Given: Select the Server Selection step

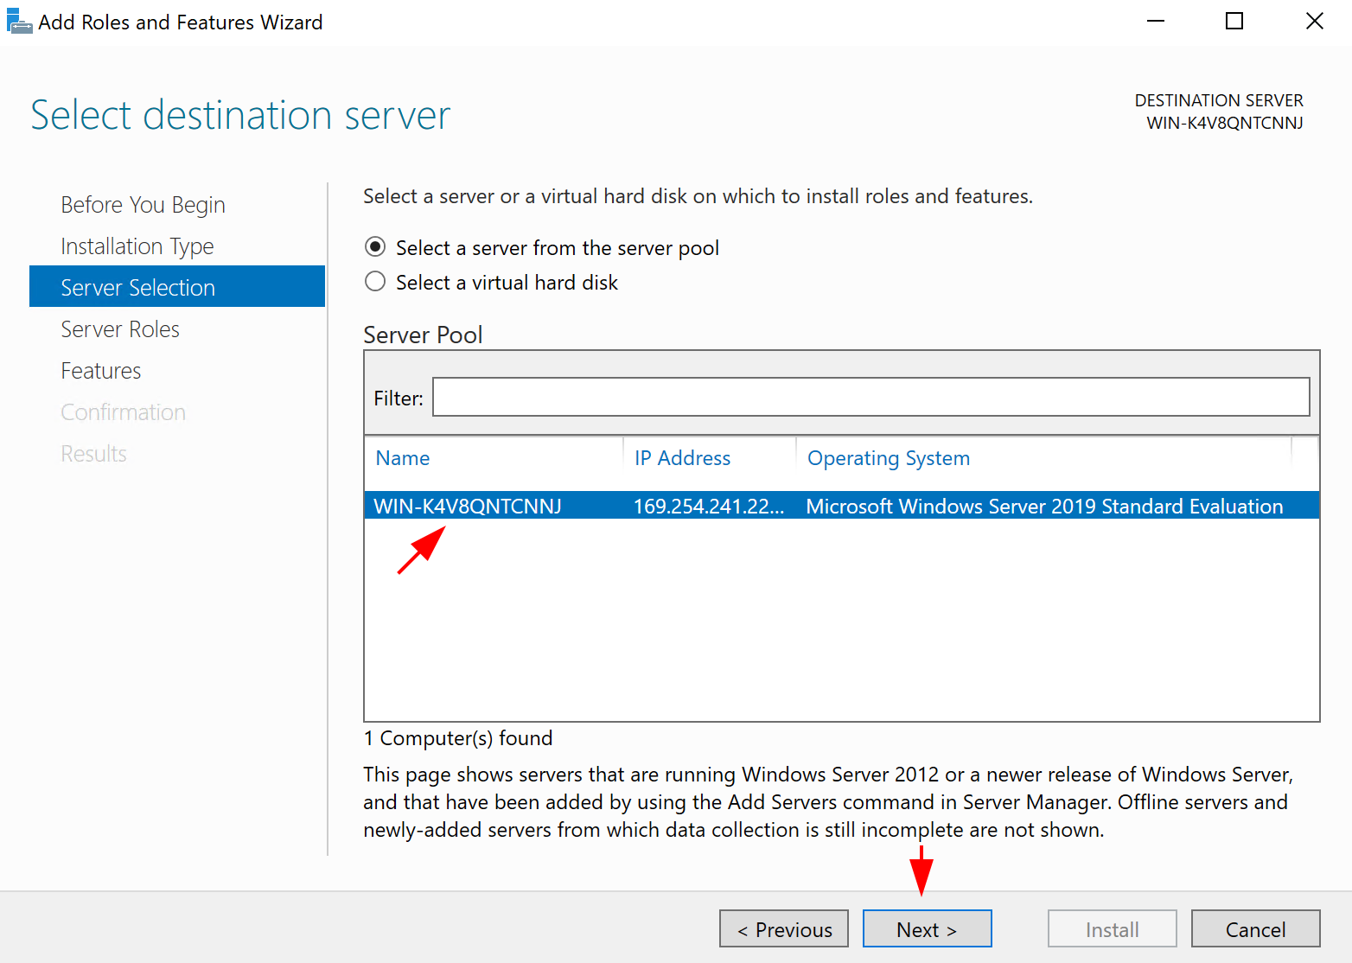Looking at the screenshot, I should point(137,287).
